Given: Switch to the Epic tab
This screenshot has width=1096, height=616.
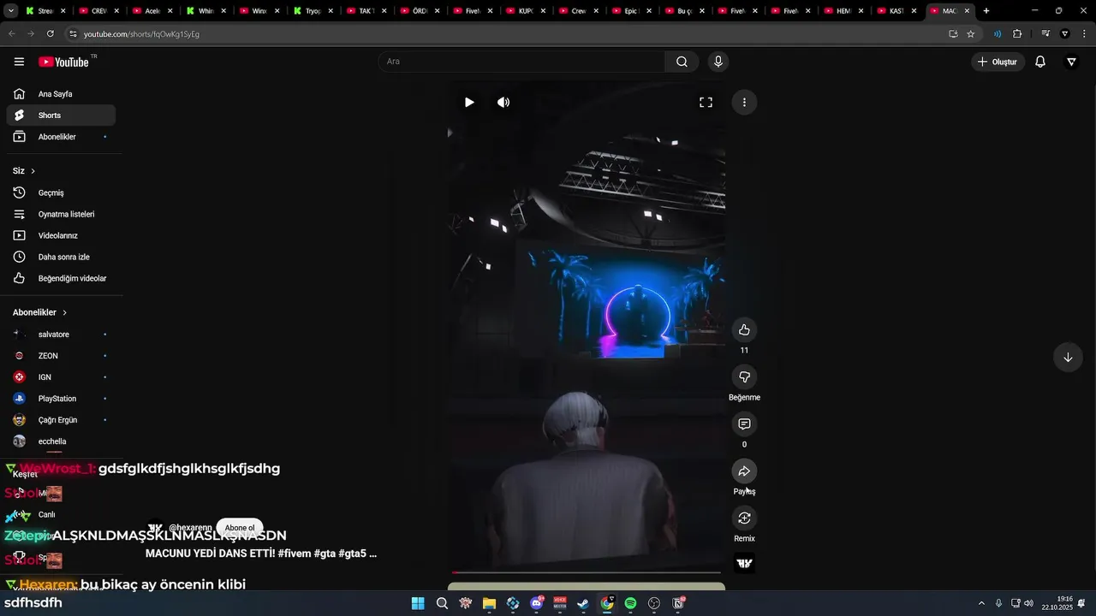Looking at the screenshot, I should click(629, 11).
